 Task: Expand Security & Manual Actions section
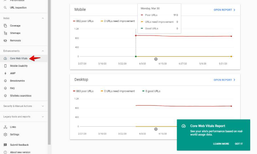pos(43,106)
